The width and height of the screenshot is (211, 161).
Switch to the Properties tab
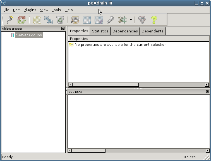(x=79, y=31)
